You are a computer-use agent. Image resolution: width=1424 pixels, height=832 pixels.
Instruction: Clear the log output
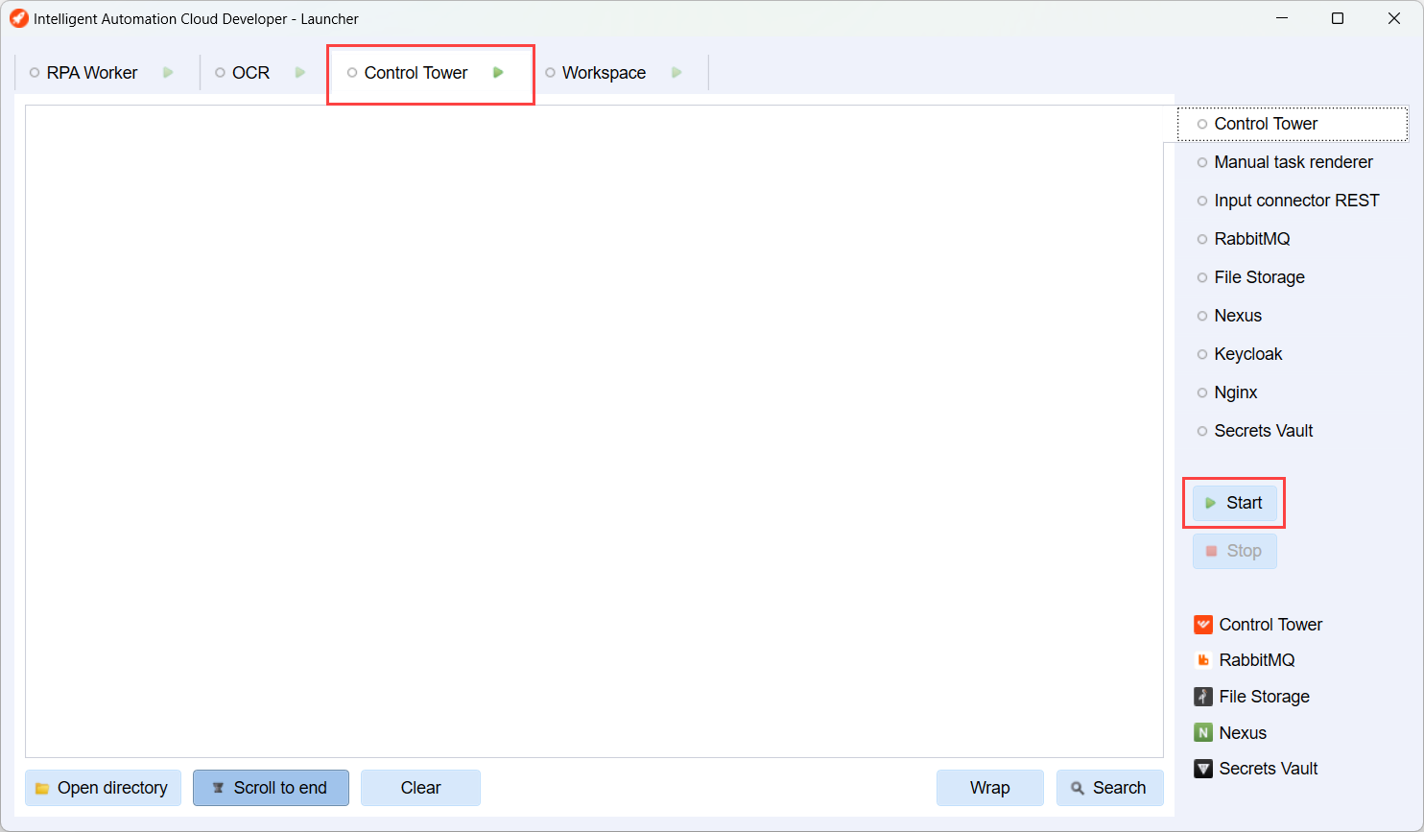tap(420, 788)
